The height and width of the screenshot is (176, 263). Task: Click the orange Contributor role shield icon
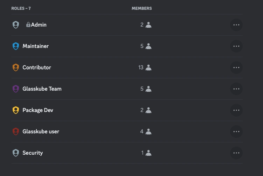(x=16, y=68)
